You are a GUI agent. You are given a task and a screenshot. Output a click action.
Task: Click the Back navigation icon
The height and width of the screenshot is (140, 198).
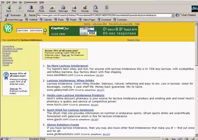click(9, 8)
